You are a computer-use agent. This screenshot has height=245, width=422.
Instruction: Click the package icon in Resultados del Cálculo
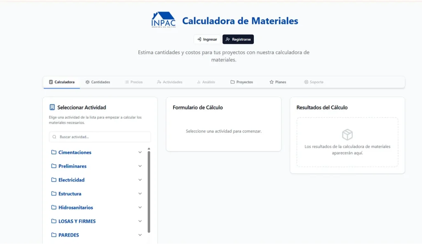point(347,134)
